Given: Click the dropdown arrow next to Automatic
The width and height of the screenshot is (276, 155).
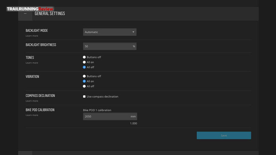Looking at the screenshot, I should [133, 32].
